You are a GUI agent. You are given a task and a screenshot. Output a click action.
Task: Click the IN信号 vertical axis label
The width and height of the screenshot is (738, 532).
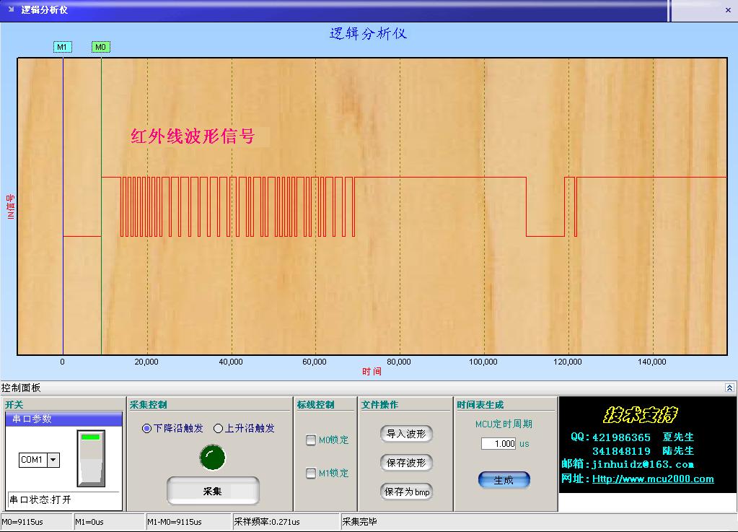click(x=11, y=206)
